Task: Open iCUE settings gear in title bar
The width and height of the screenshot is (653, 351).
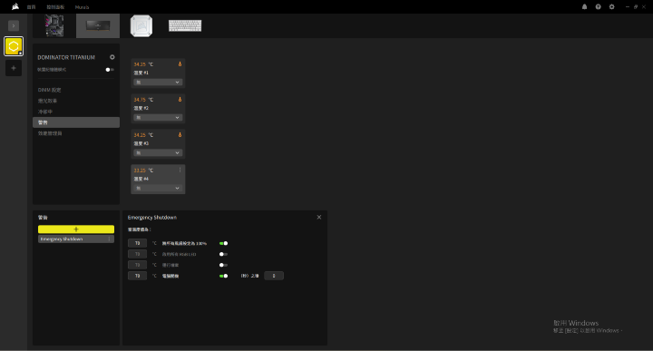Action: coord(611,6)
